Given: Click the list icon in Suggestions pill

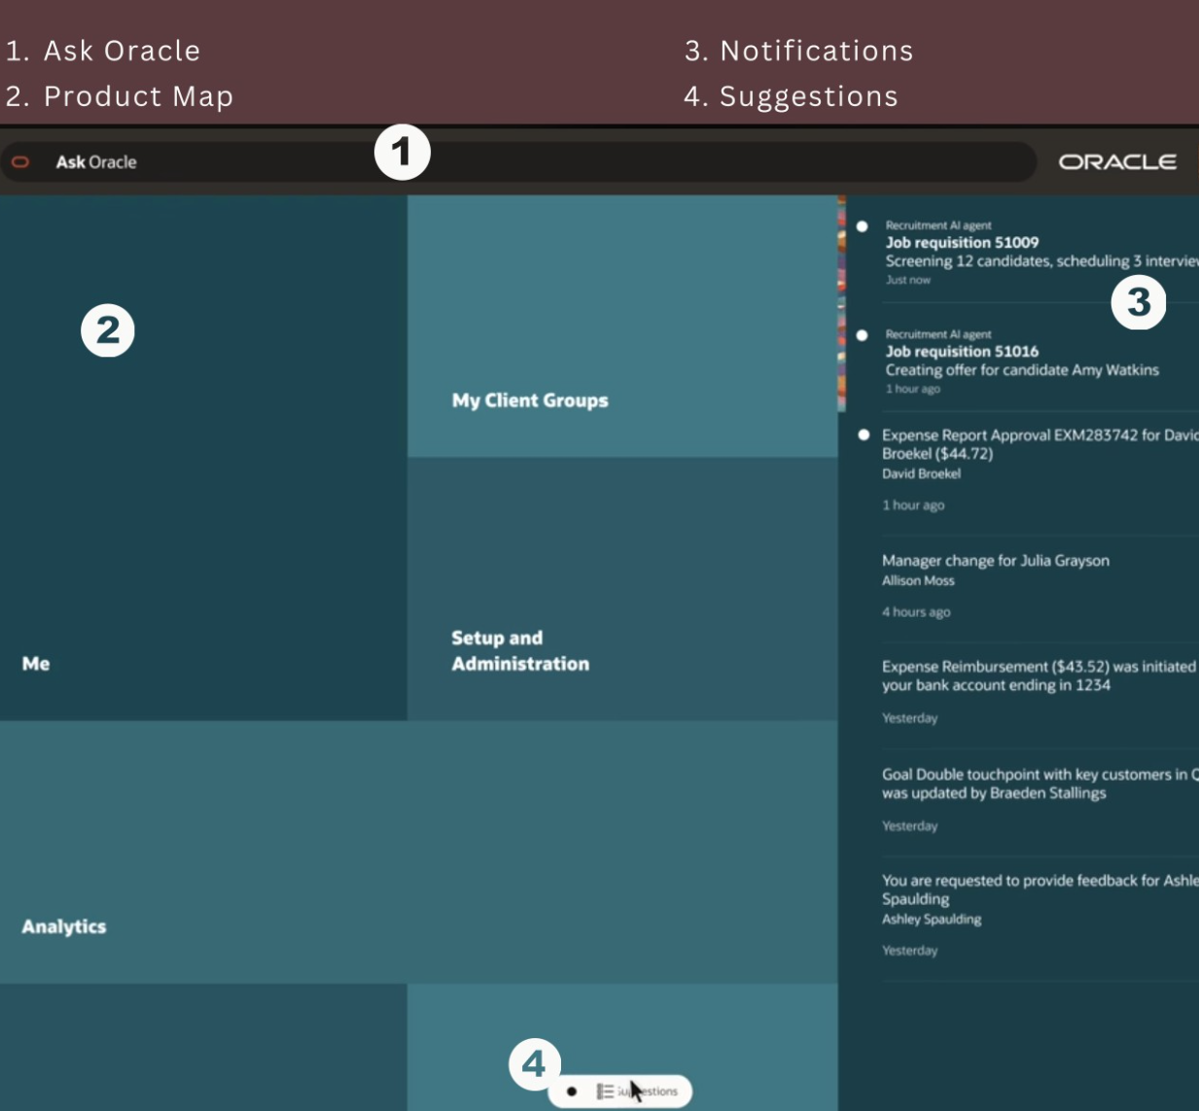Looking at the screenshot, I should (x=605, y=1092).
